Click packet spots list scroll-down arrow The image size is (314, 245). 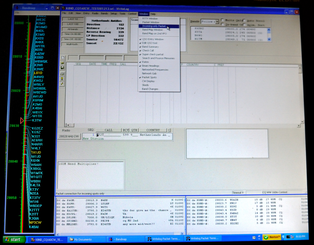[x=269, y=40]
